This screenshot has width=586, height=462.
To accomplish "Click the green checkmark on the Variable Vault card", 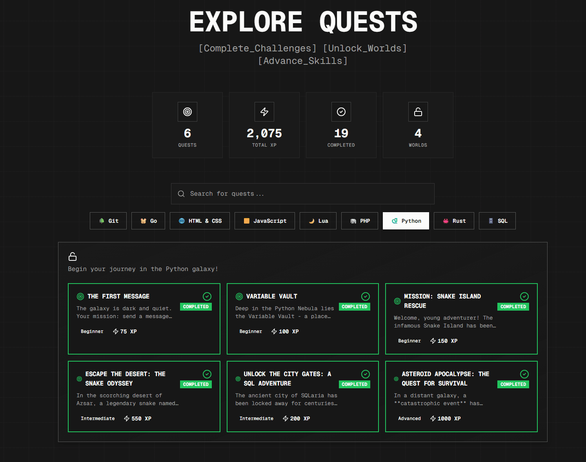I will coord(365,296).
